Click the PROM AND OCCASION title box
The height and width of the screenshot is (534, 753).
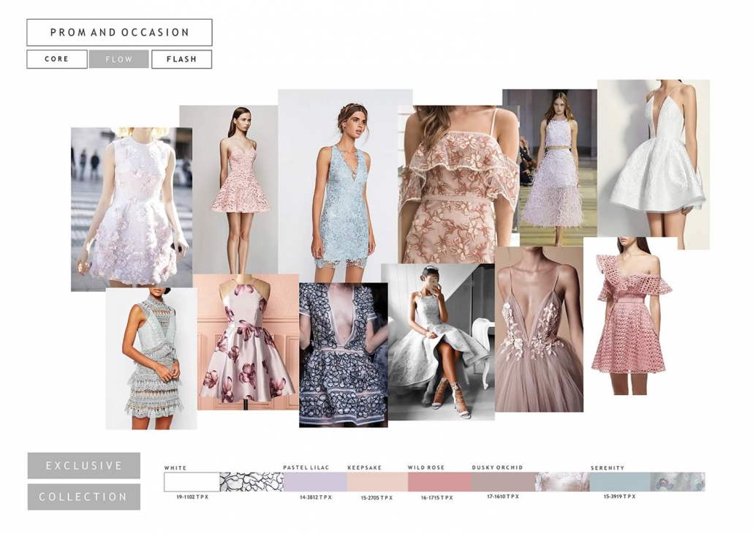(119, 32)
